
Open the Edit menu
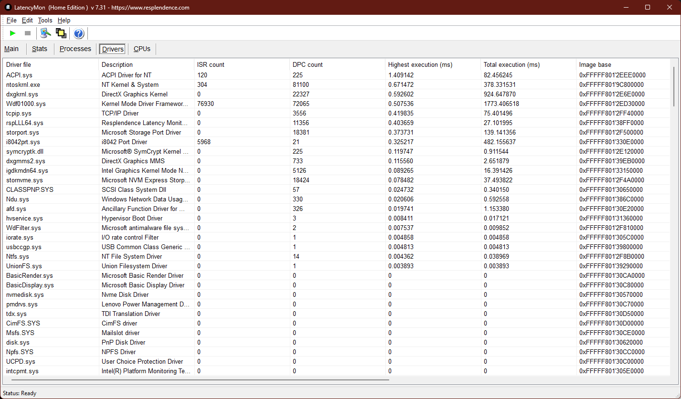pyautogui.click(x=27, y=21)
